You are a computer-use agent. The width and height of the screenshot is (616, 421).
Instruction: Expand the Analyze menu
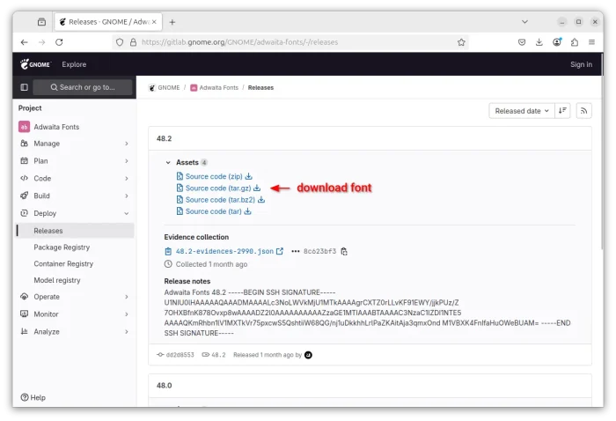tap(75, 331)
